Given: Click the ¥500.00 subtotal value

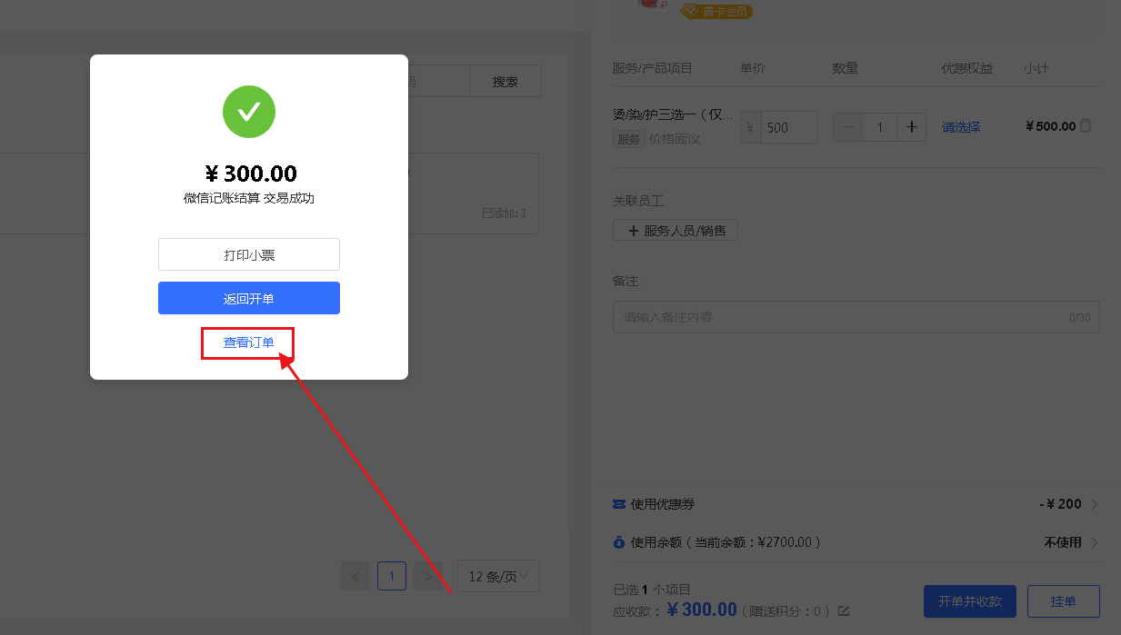Looking at the screenshot, I should (x=1050, y=126).
